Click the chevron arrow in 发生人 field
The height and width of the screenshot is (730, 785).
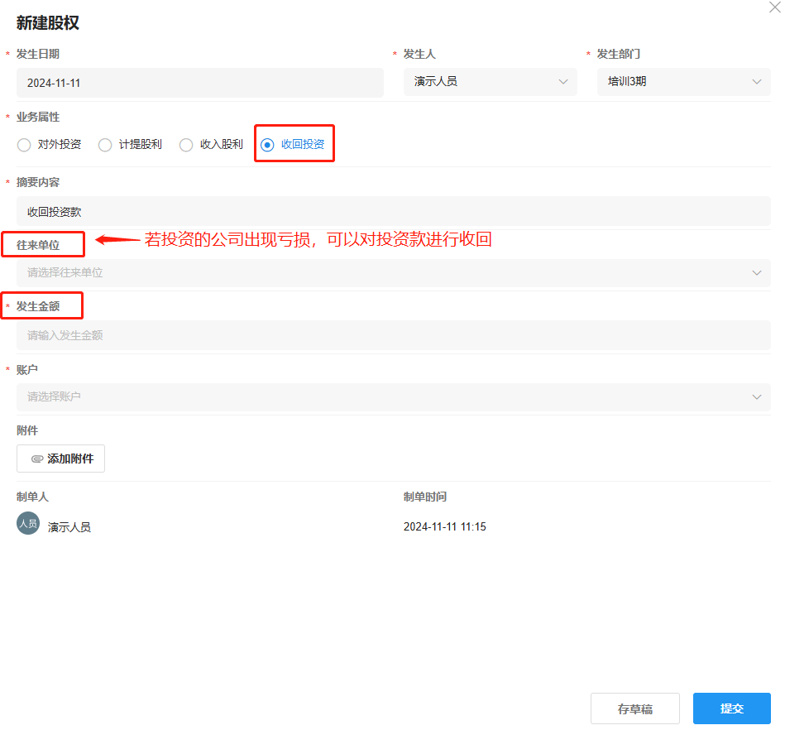point(563,82)
